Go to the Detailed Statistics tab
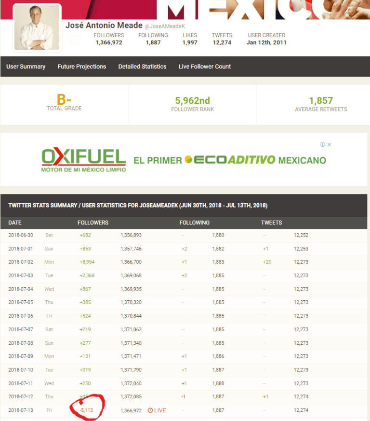 (x=142, y=67)
